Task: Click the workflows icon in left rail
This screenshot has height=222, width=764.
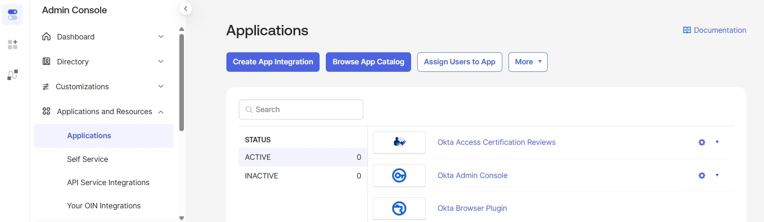Action: (x=12, y=75)
